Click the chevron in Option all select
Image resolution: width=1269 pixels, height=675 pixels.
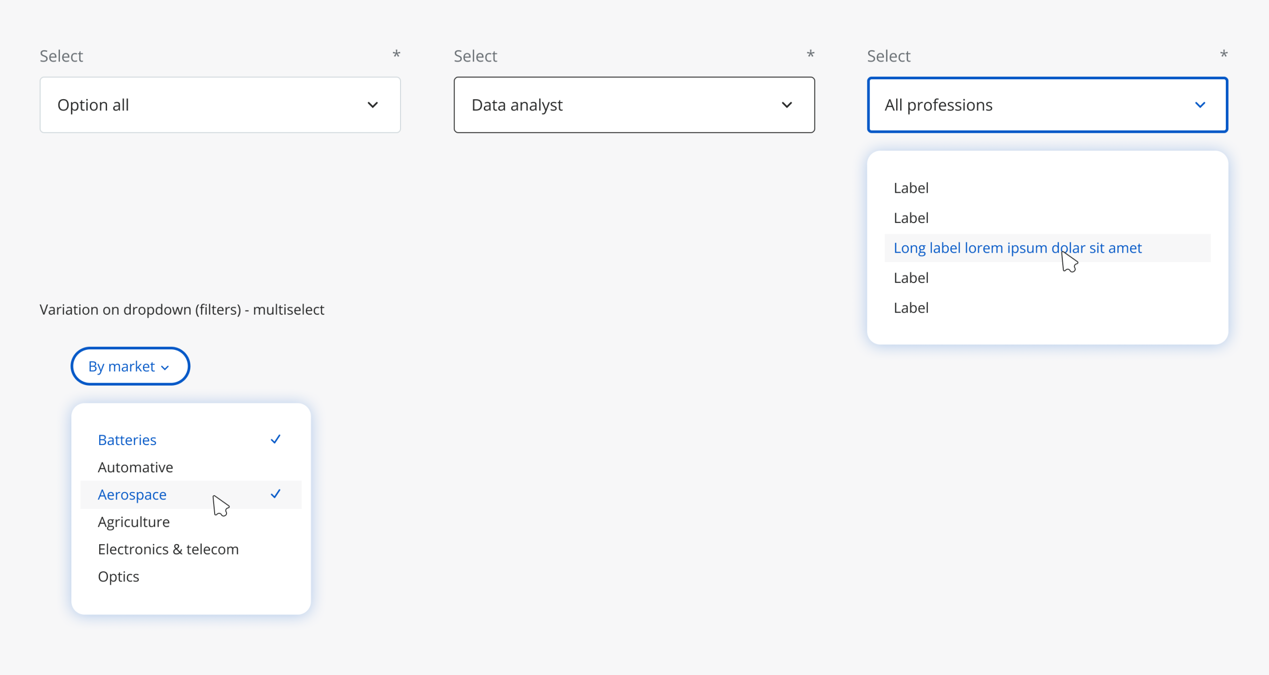372,105
